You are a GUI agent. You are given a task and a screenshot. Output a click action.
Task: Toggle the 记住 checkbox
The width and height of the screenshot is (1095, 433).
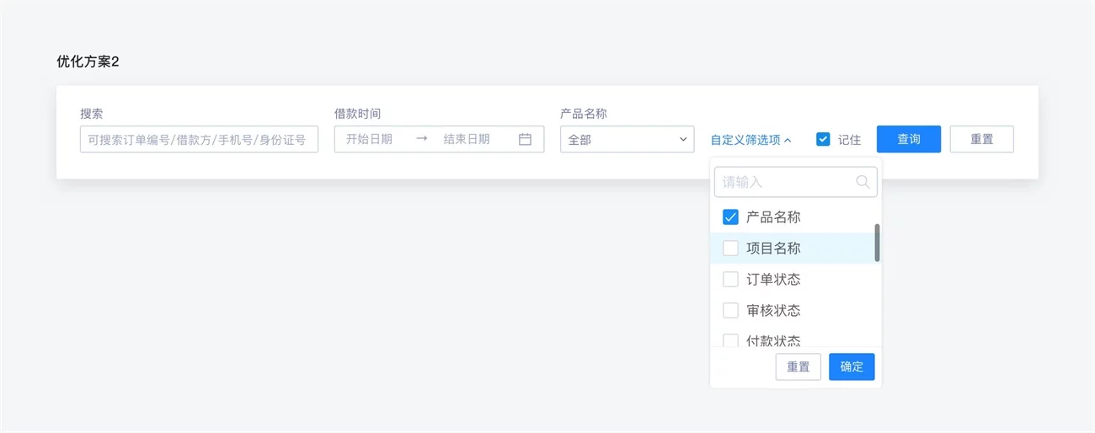(823, 140)
